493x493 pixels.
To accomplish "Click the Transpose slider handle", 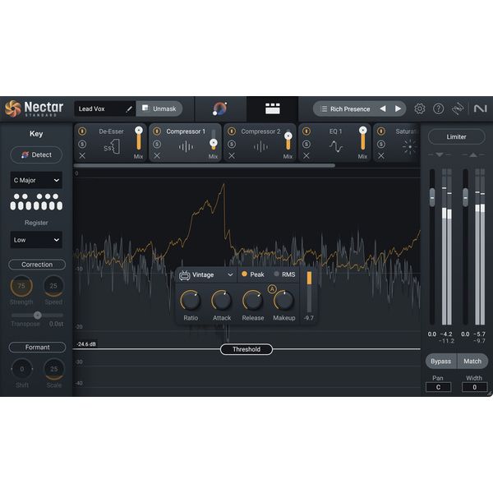I will (x=38, y=315).
